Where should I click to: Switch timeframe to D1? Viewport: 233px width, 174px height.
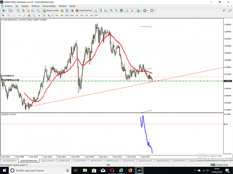[86, 15]
